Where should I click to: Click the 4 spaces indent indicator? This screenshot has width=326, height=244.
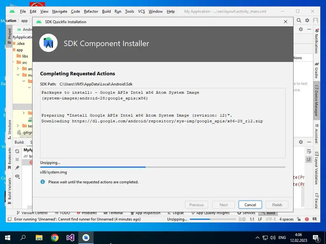pos(286,219)
